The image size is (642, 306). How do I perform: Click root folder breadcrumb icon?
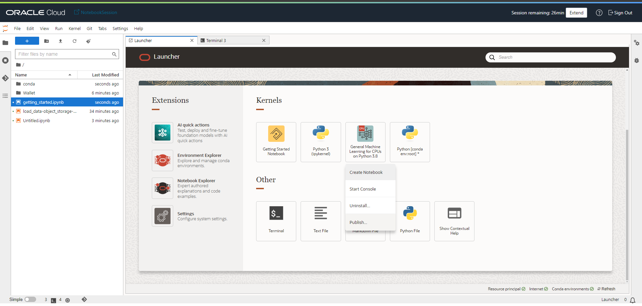tap(18, 65)
